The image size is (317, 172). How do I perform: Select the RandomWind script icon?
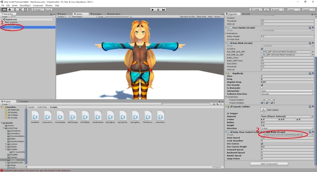coord(98,117)
